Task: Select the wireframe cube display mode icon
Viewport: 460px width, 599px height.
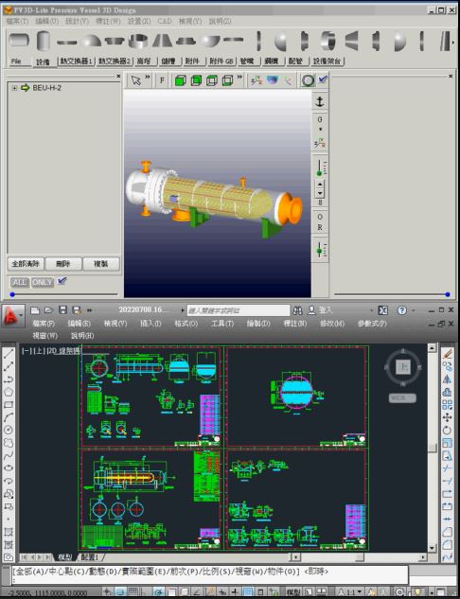Action: click(227, 80)
